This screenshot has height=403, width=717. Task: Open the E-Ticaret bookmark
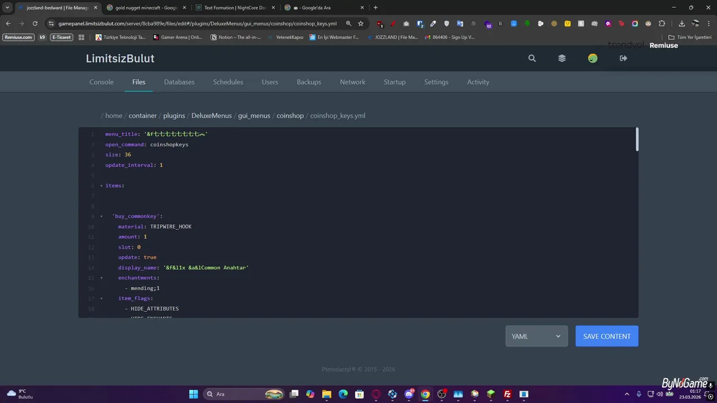[62, 37]
